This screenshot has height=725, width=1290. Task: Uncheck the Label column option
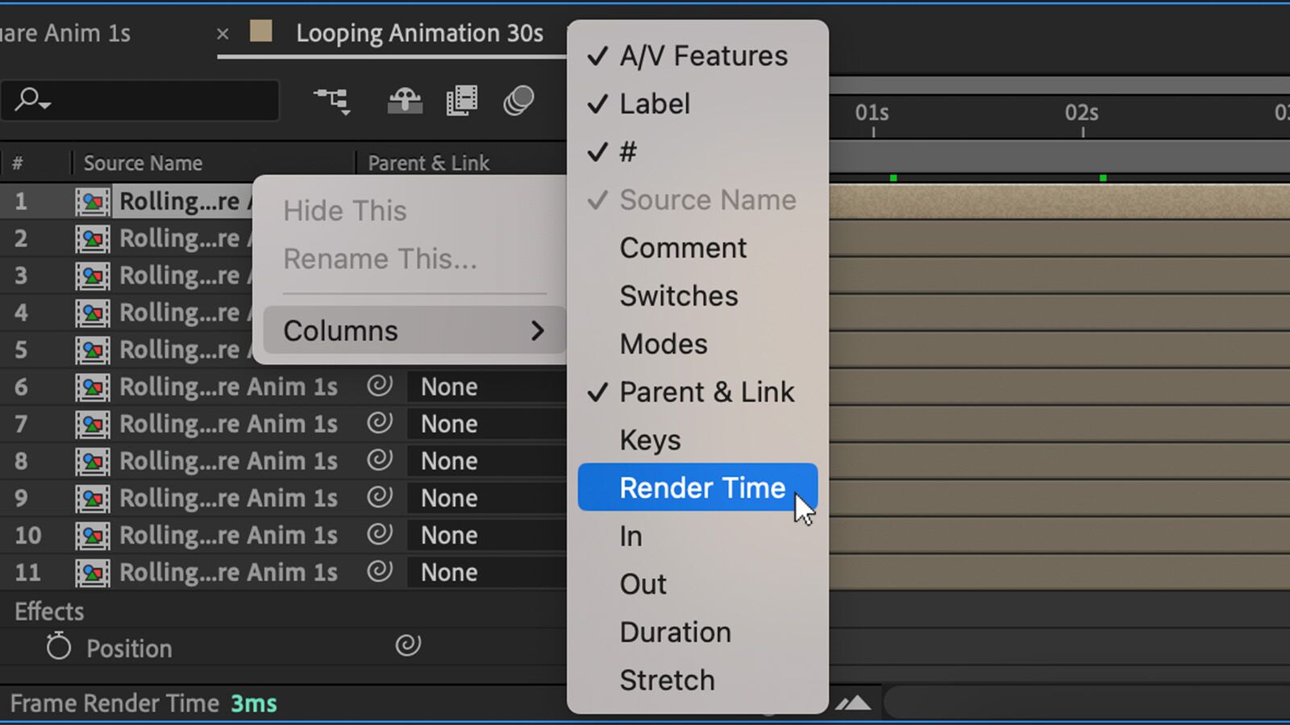[654, 104]
